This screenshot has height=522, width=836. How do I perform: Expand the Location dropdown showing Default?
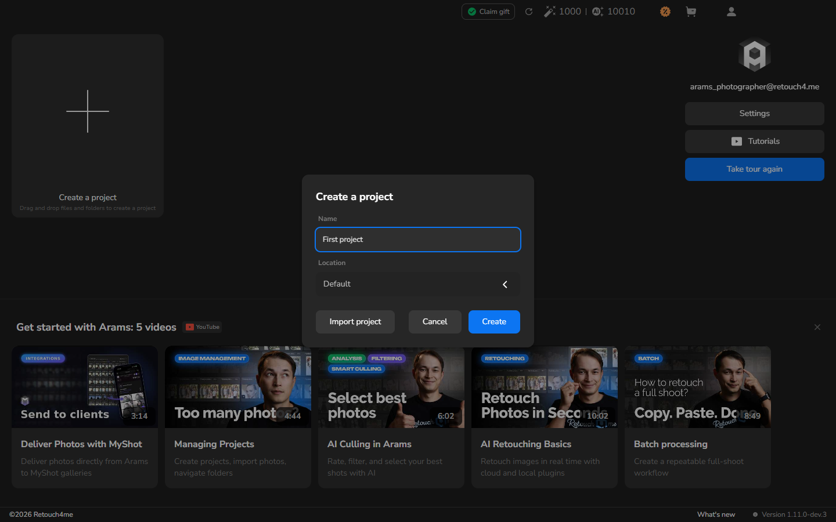418,284
